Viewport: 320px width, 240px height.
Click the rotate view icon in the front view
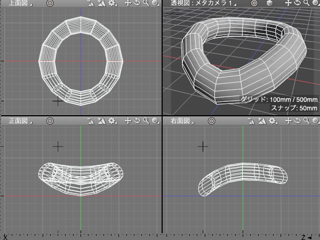[x=137, y=122]
